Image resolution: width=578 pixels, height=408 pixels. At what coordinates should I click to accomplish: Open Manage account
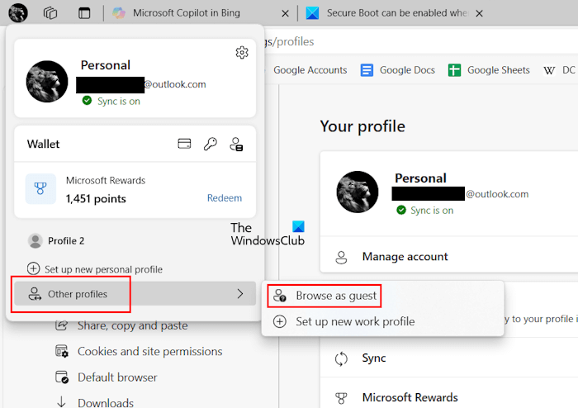(x=449, y=256)
